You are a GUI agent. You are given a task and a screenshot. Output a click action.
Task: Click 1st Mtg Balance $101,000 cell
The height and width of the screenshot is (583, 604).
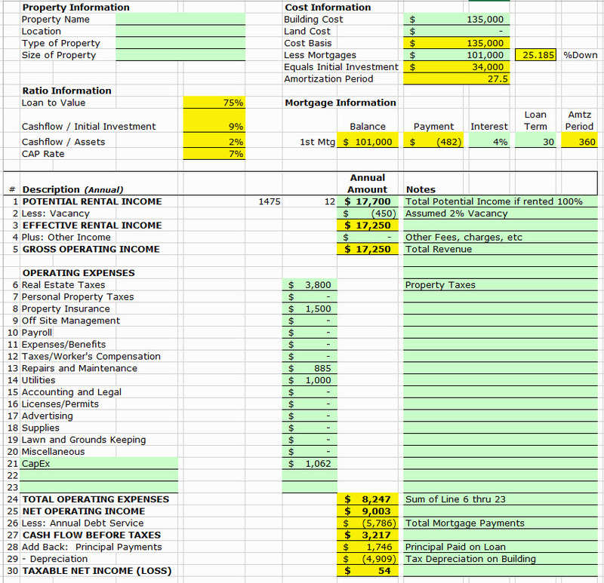pyautogui.click(x=368, y=142)
